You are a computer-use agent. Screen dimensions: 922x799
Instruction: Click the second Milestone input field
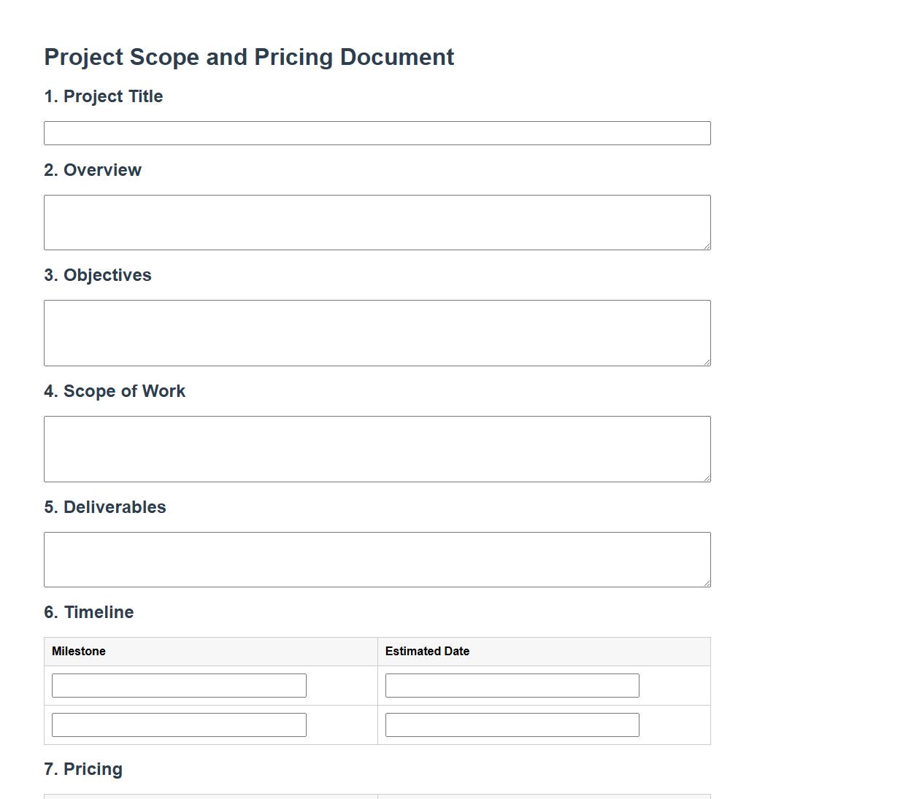click(x=179, y=725)
